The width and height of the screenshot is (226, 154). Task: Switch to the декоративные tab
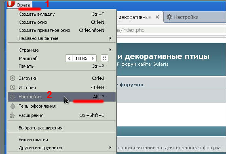click(x=135, y=17)
